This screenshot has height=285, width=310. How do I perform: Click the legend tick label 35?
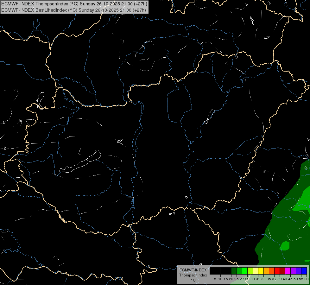tap(269, 279)
